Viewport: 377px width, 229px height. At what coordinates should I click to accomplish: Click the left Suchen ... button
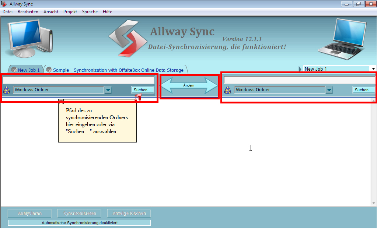click(143, 90)
